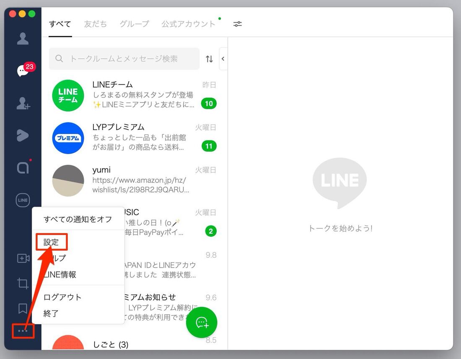Click the LINE logo icon in sidebar
This screenshot has width=461, height=359.
23,200
